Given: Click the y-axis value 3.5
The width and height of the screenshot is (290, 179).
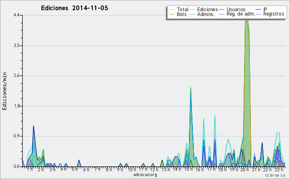Looking at the screenshot, I should coord(16,45).
